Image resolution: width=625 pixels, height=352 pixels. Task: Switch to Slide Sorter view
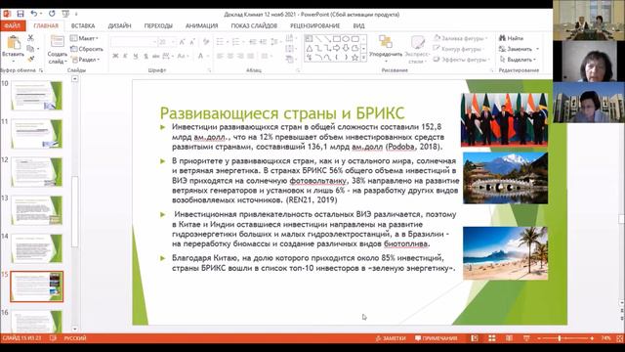pos(492,338)
